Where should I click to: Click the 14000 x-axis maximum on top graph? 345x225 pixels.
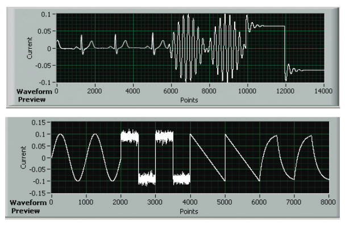[323, 91]
